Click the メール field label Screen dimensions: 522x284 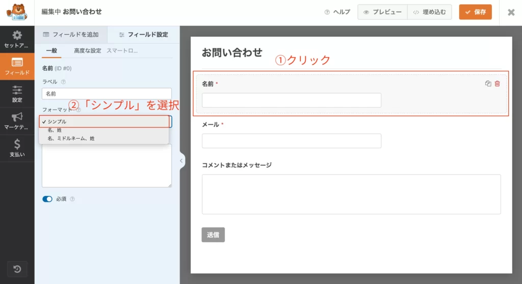pyautogui.click(x=211, y=124)
